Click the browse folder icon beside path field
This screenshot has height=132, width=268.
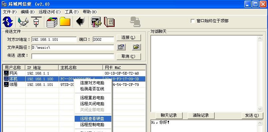pos(136,47)
